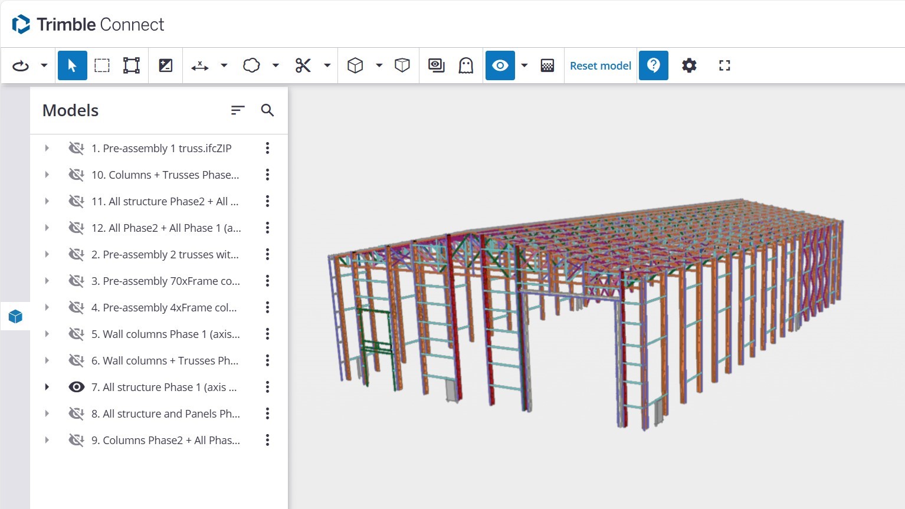Select the 12. All Phase2 + All Phase 1 model
Image resolution: width=905 pixels, height=509 pixels.
(166, 228)
